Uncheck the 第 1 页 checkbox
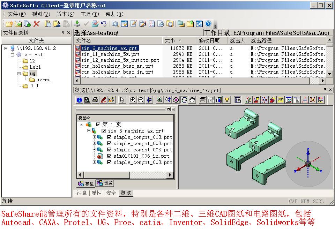This screenshot has height=233, width=335. pos(98,124)
